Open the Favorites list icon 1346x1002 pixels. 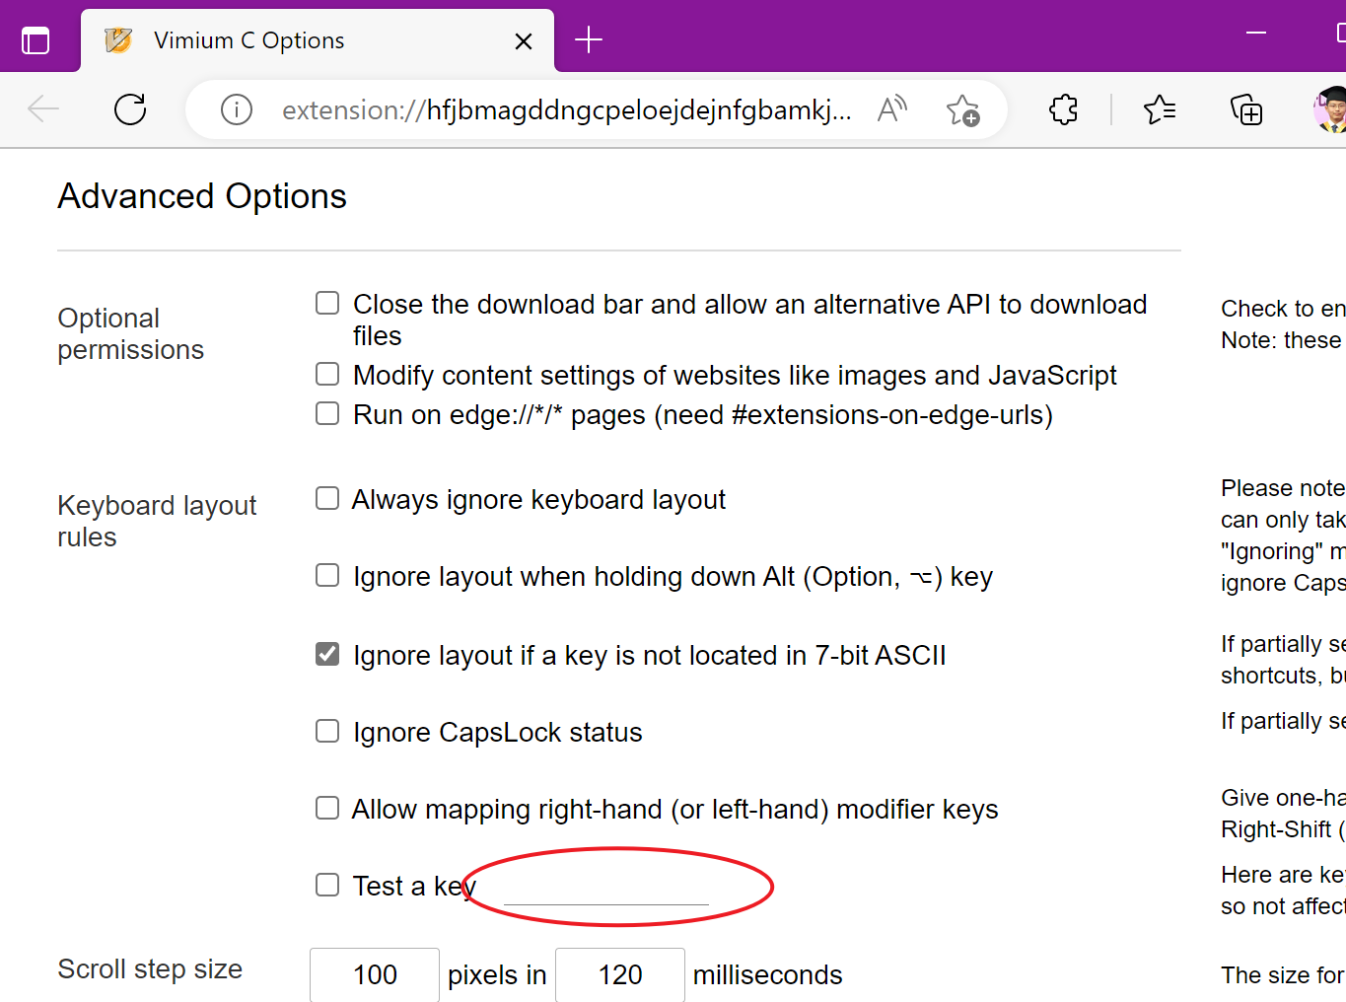[x=1160, y=109]
